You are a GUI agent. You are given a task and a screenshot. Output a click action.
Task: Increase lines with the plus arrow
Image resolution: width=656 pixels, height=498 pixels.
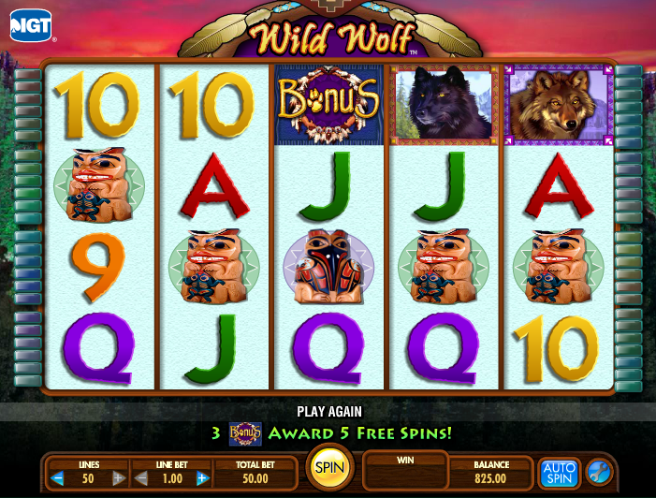click(119, 478)
